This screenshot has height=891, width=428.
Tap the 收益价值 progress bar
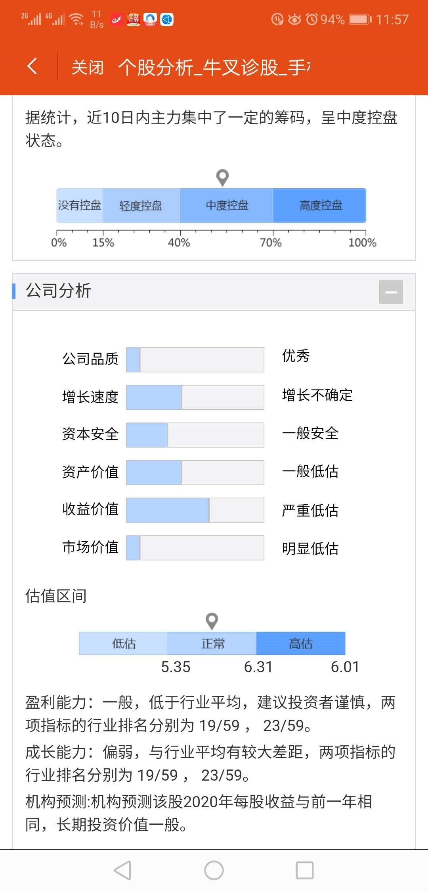[195, 510]
